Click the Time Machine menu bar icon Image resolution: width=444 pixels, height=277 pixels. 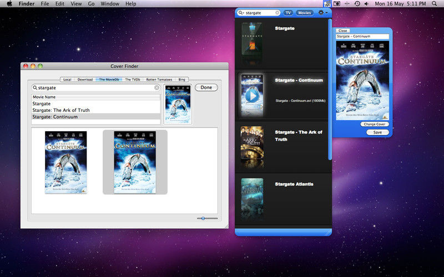pyautogui.click(x=357, y=4)
